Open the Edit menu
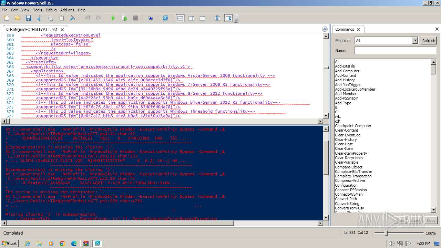The image size is (441, 248). click(x=14, y=10)
